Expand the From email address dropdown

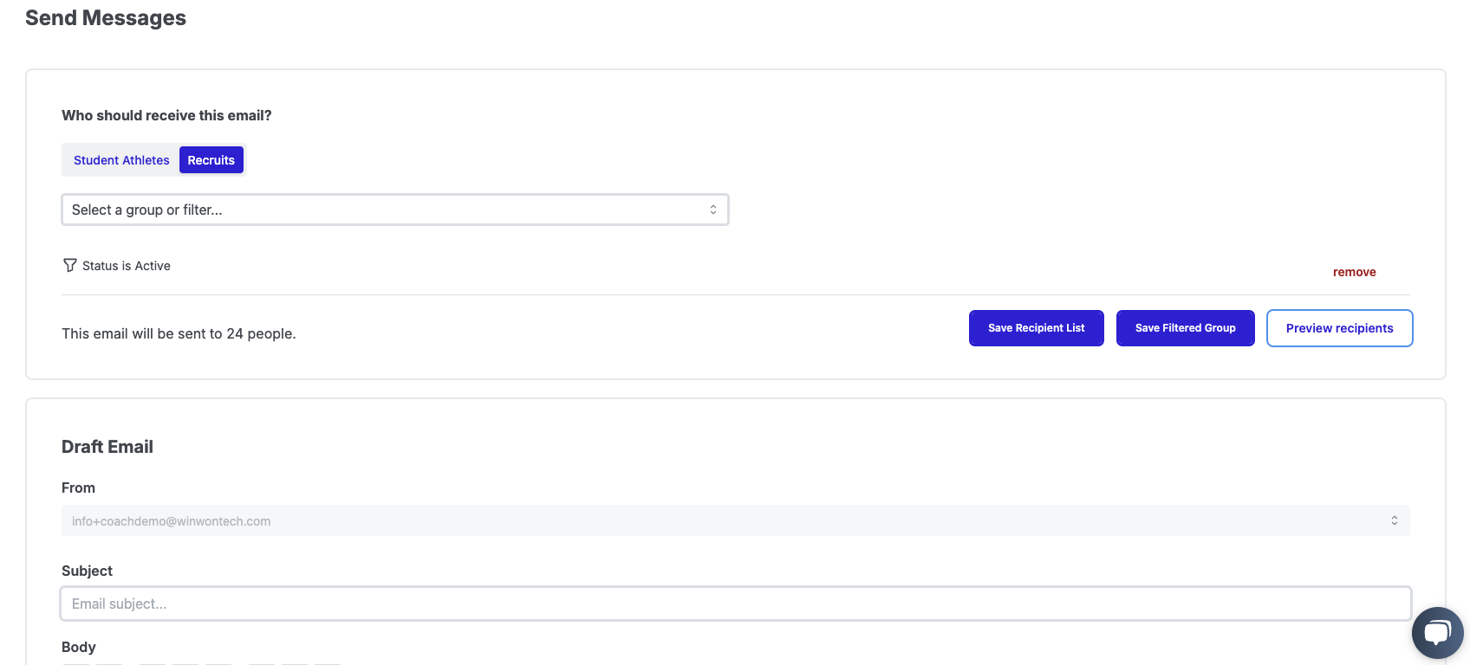(x=735, y=520)
